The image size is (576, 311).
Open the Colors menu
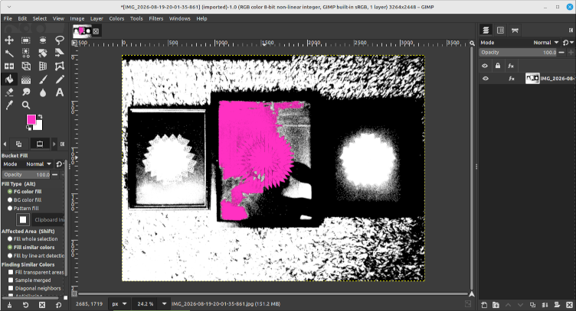click(x=116, y=18)
